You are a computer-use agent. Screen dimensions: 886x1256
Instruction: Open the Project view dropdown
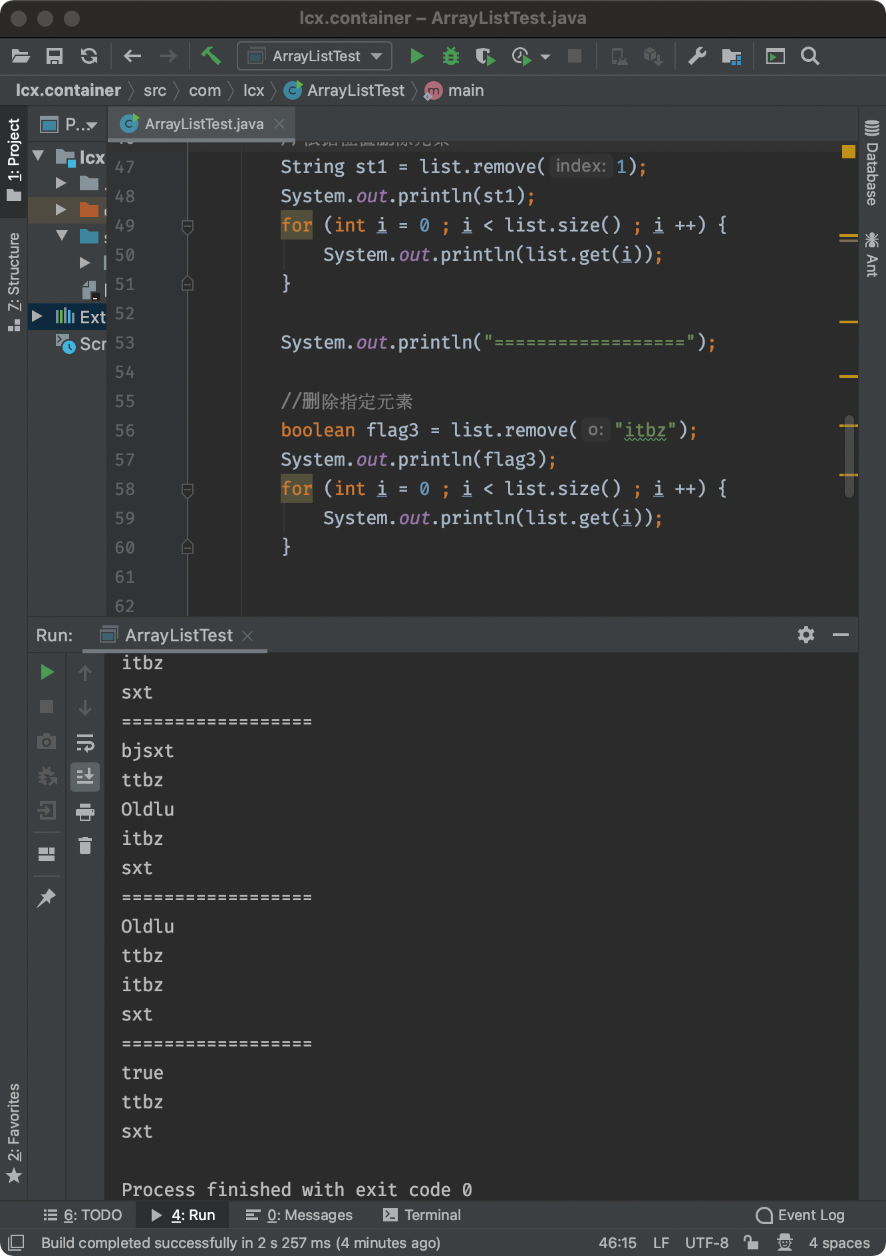(69, 124)
